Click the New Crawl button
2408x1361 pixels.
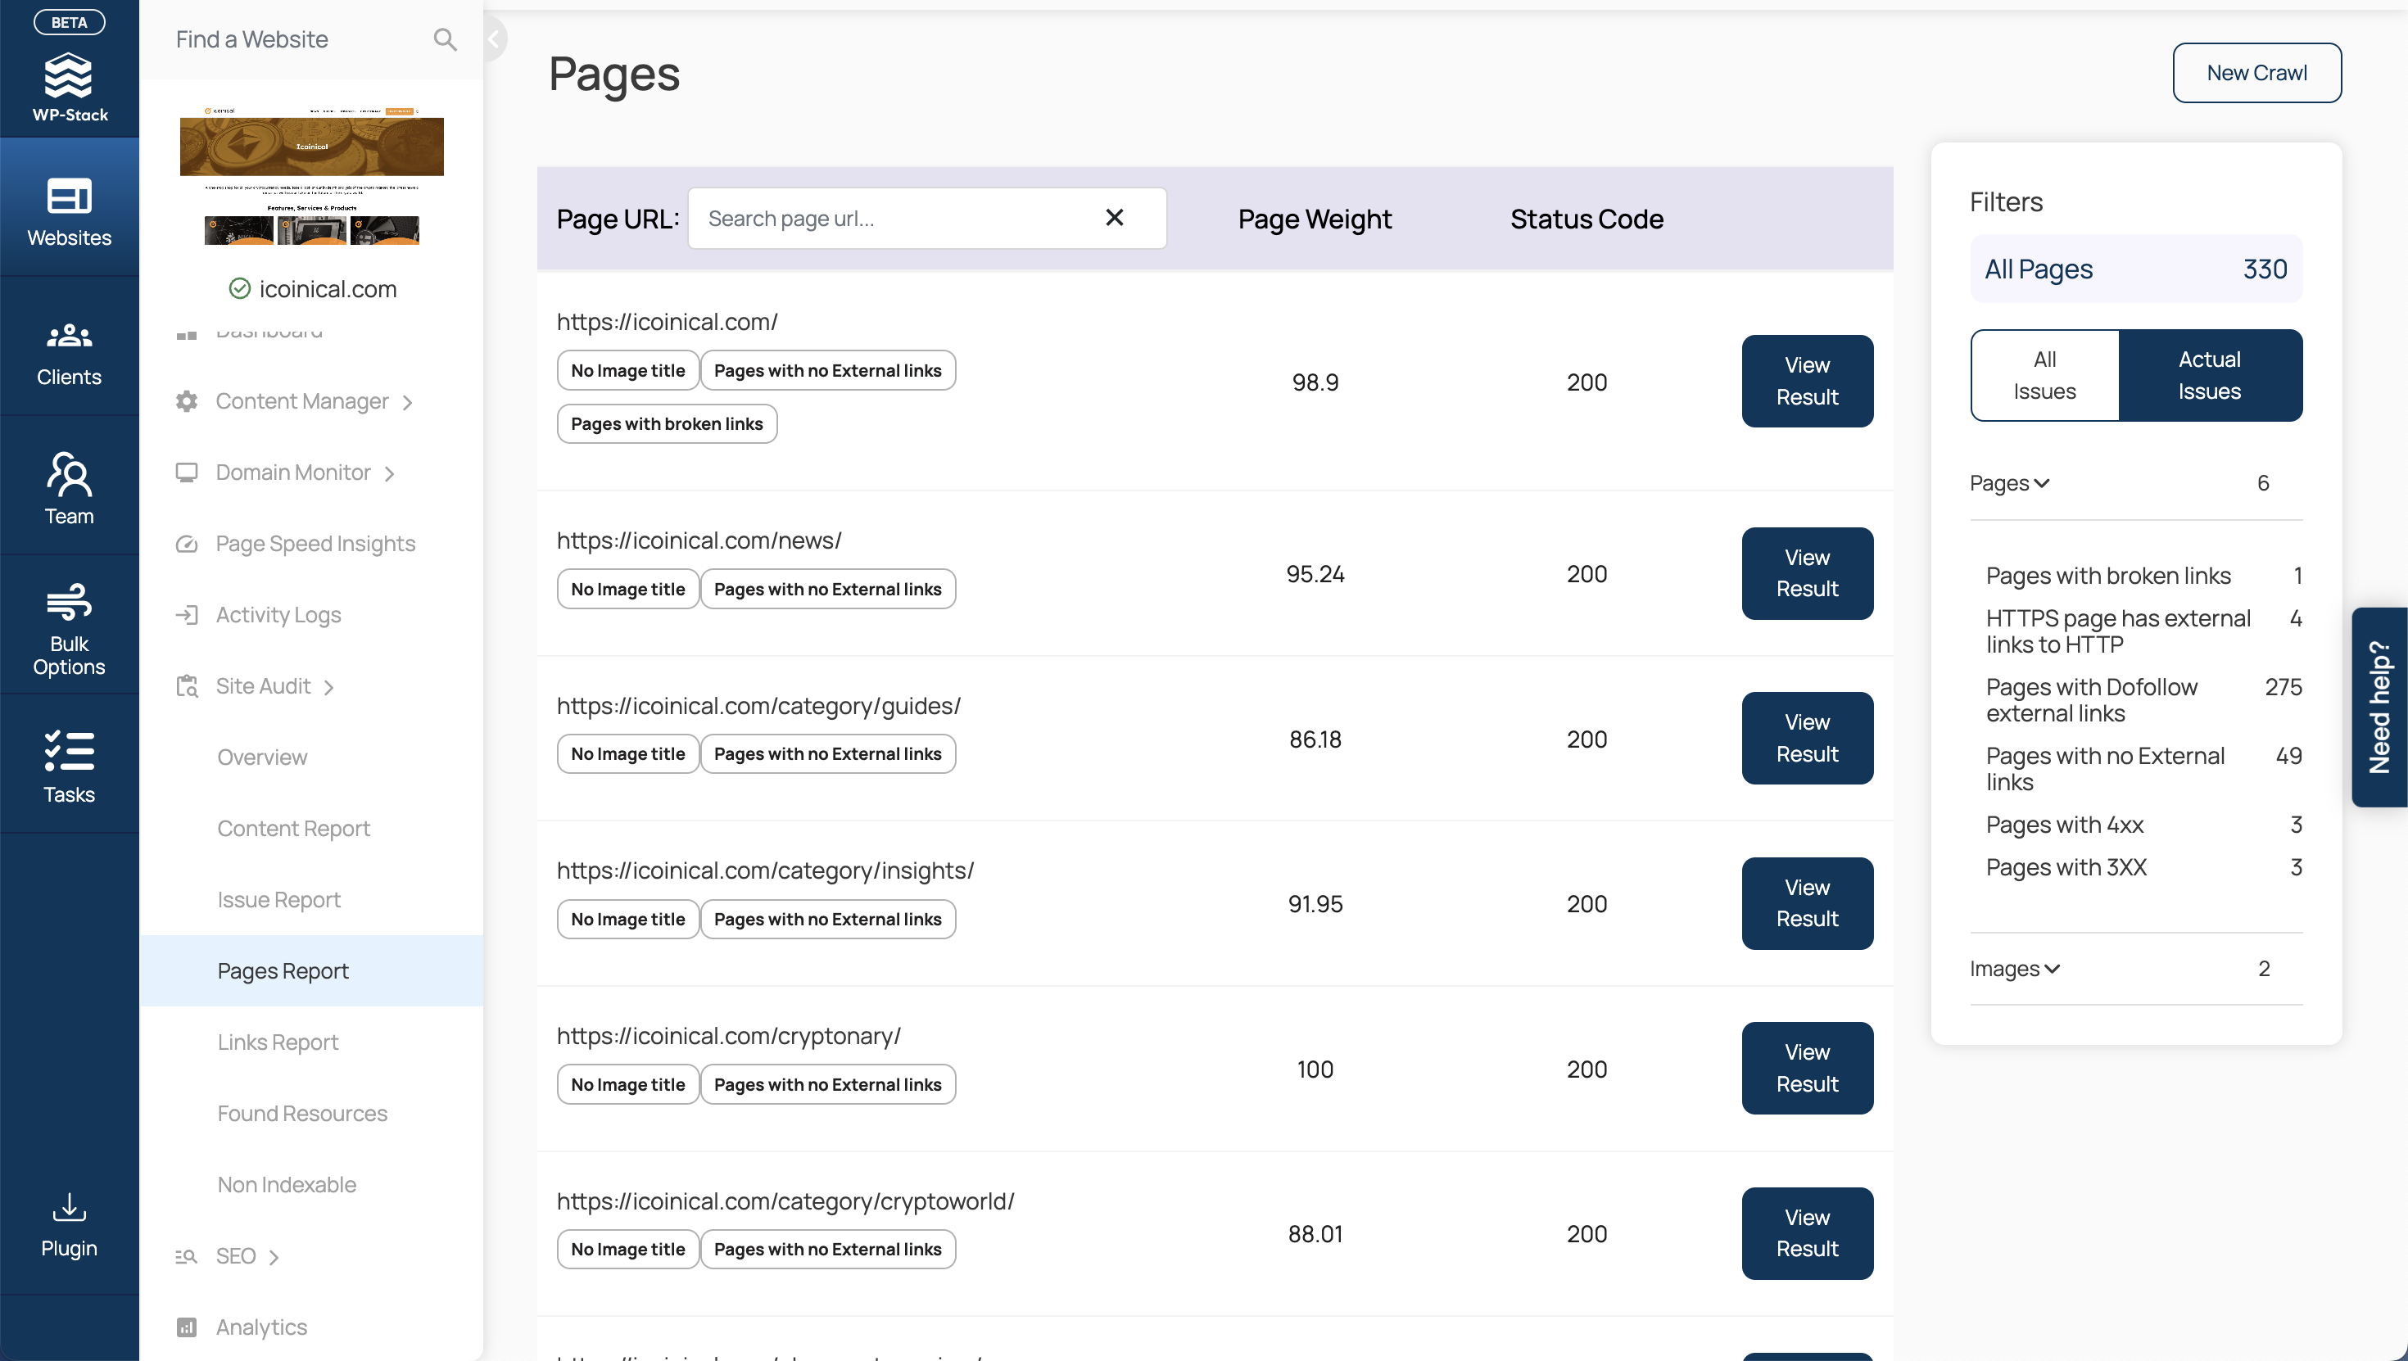pyautogui.click(x=2256, y=73)
